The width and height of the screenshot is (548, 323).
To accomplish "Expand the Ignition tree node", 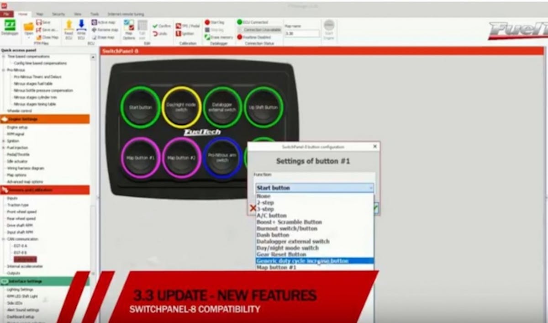I will 4,141.
